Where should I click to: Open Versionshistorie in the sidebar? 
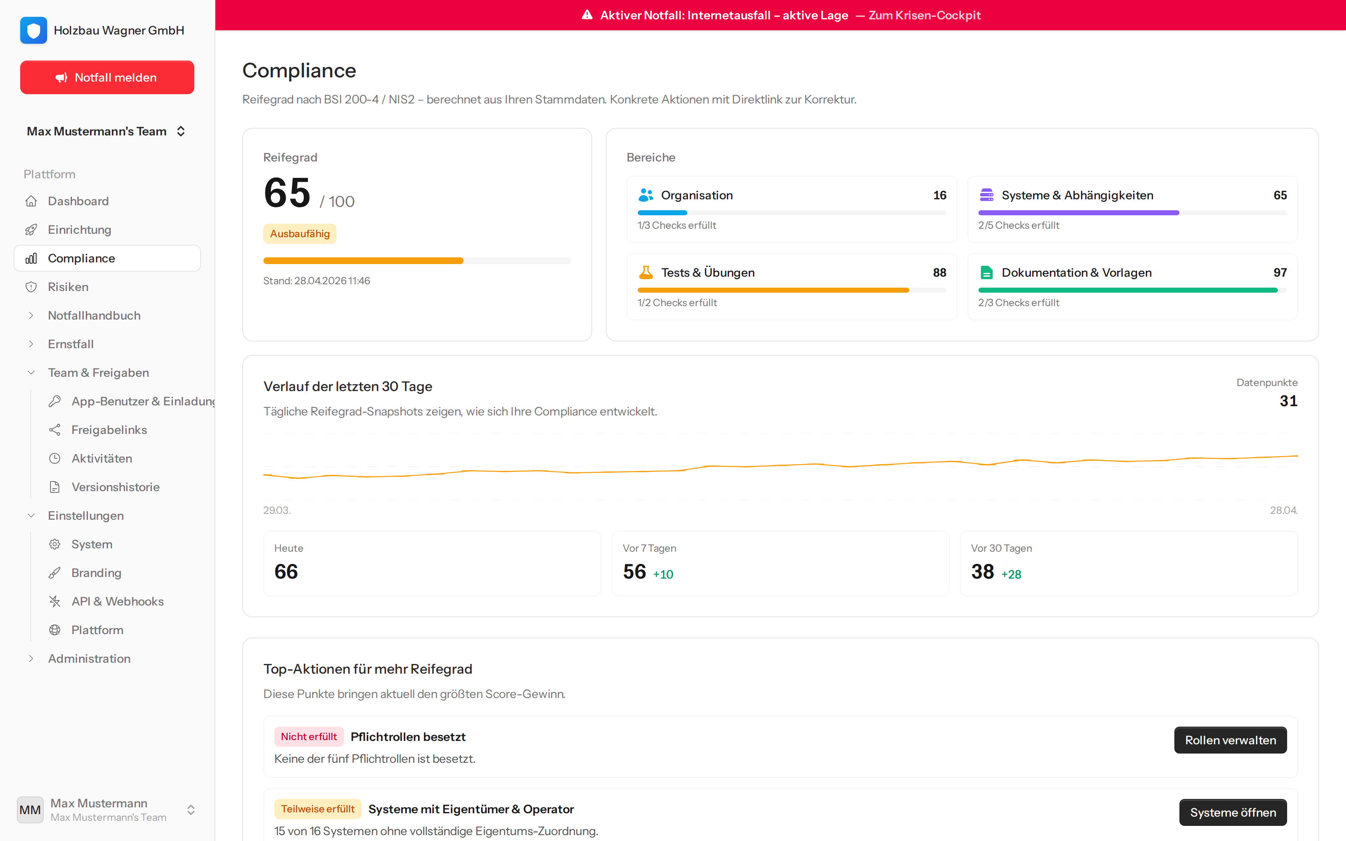pyautogui.click(x=119, y=487)
